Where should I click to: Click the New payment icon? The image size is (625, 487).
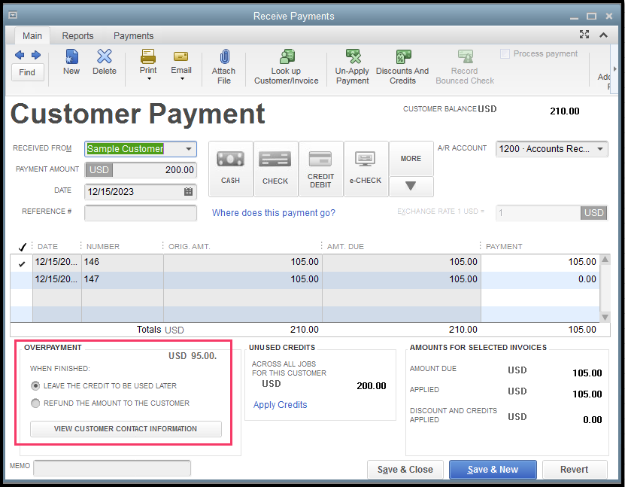[71, 56]
